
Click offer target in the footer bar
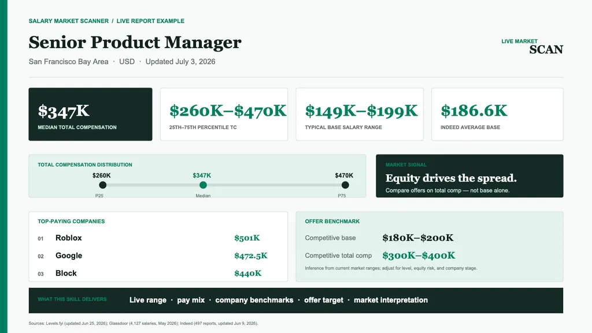pyautogui.click(x=324, y=300)
